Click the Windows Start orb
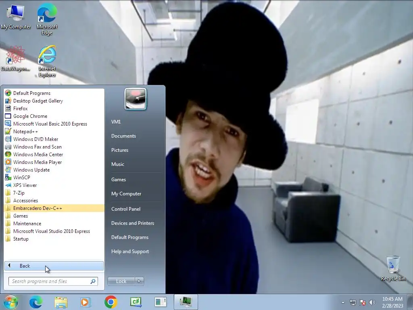The height and width of the screenshot is (310, 413). pos(11,302)
